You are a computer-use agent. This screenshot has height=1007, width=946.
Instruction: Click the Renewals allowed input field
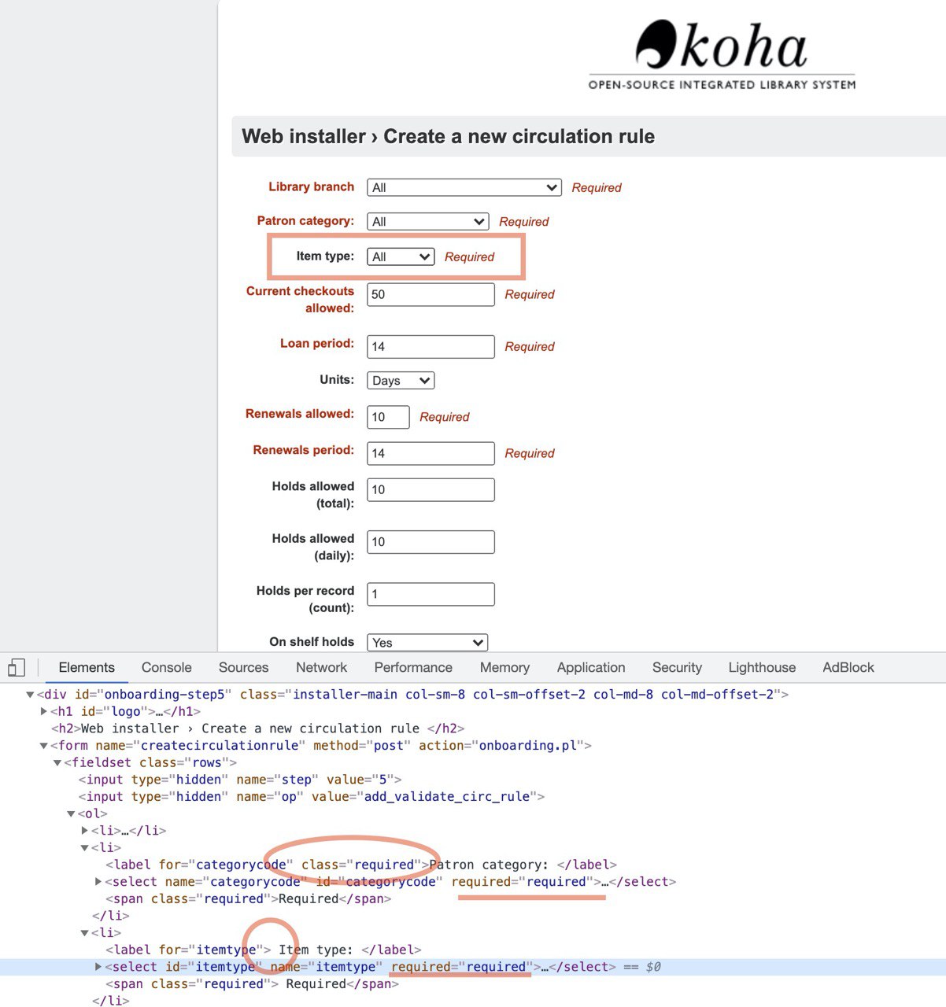pos(388,417)
